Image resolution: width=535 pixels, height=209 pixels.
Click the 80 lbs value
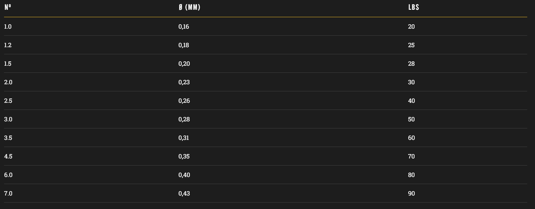(412, 175)
